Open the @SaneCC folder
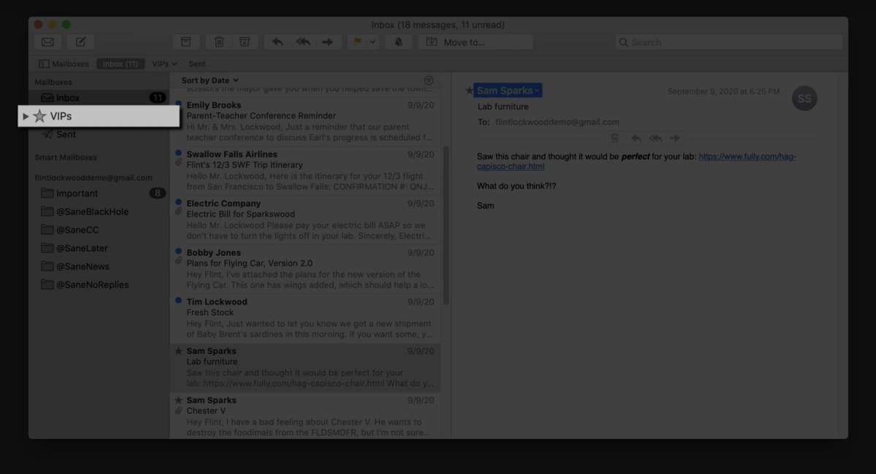This screenshot has height=474, width=876. [x=99, y=230]
